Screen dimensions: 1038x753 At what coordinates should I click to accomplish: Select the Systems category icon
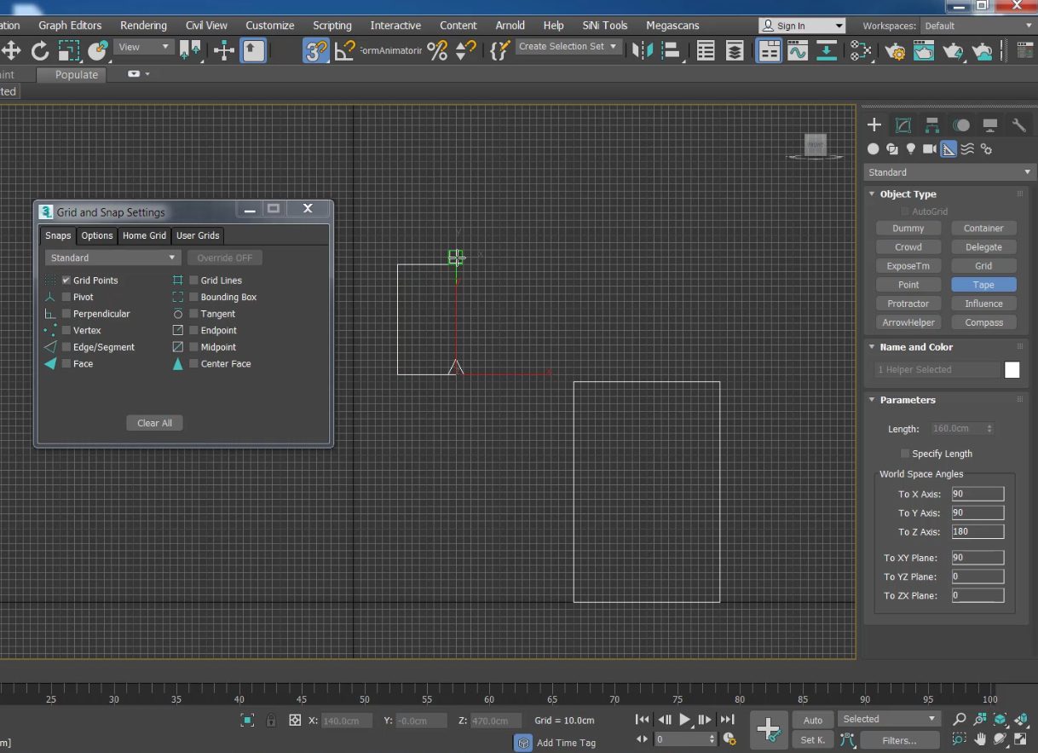[x=986, y=149]
